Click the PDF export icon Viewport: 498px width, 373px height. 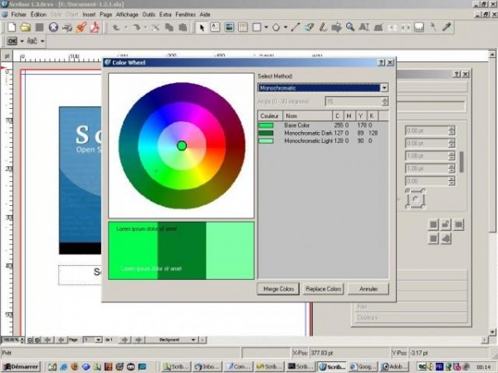pyautogui.click(x=95, y=27)
